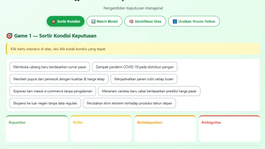Click the 'Pengambilan Keputusan Manajerial' subtitle

[x=133, y=8]
